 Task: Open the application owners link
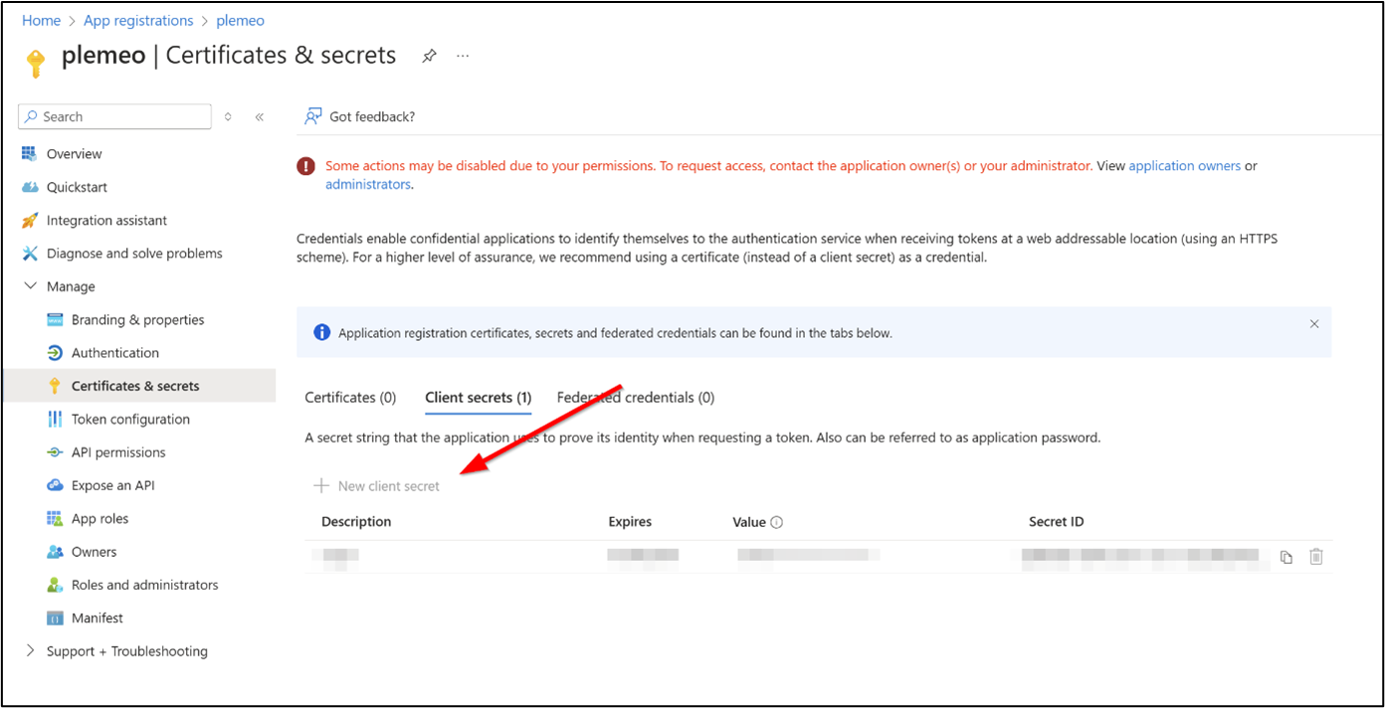tap(1184, 165)
